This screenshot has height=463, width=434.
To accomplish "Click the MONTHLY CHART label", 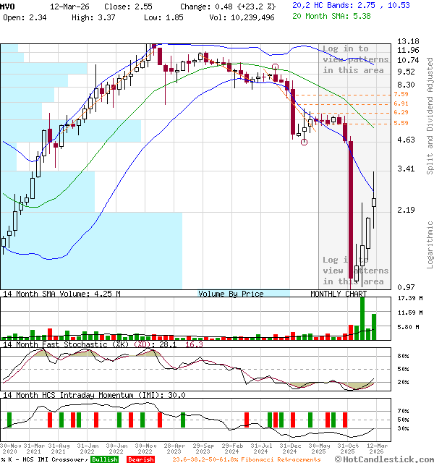I will (x=339, y=294).
